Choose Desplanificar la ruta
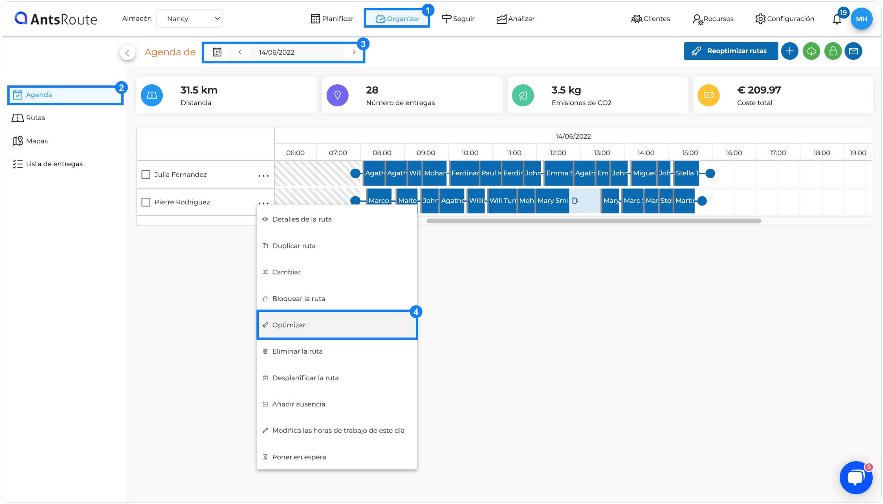Image resolution: width=883 pixels, height=504 pixels. [x=337, y=378]
